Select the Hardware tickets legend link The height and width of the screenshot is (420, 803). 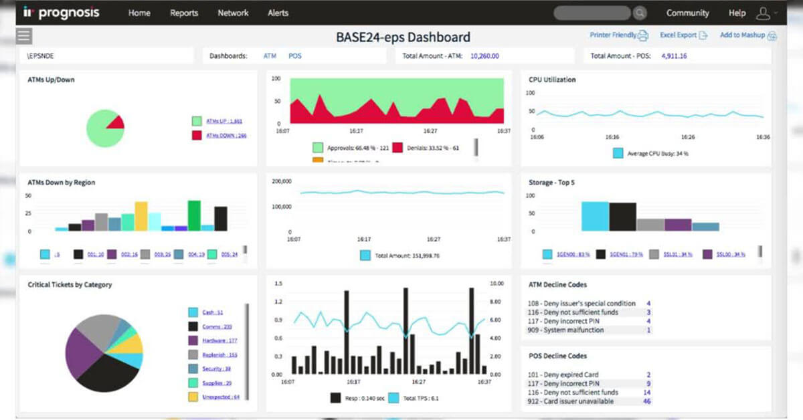pos(218,340)
